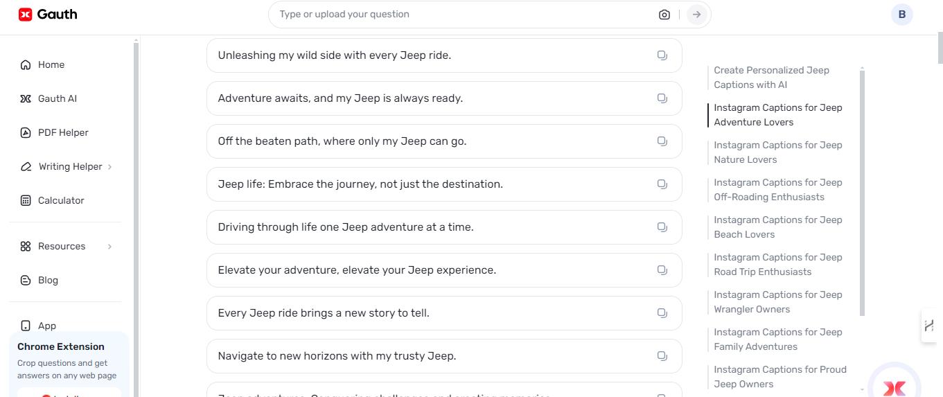Copy the "Off the beaten path" caption

tap(662, 141)
